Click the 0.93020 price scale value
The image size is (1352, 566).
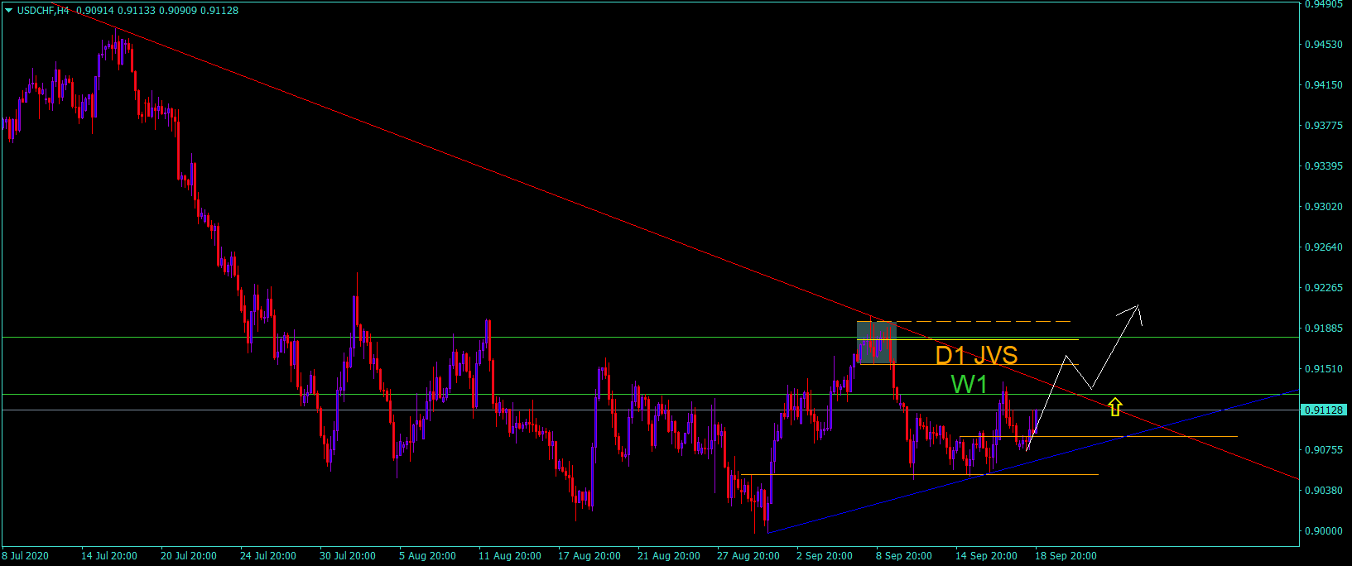pos(1324,207)
